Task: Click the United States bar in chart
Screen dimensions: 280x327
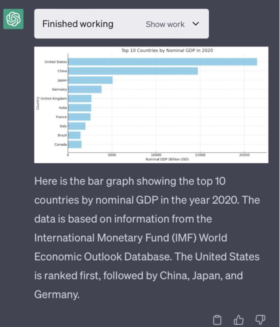Action: (x=162, y=62)
